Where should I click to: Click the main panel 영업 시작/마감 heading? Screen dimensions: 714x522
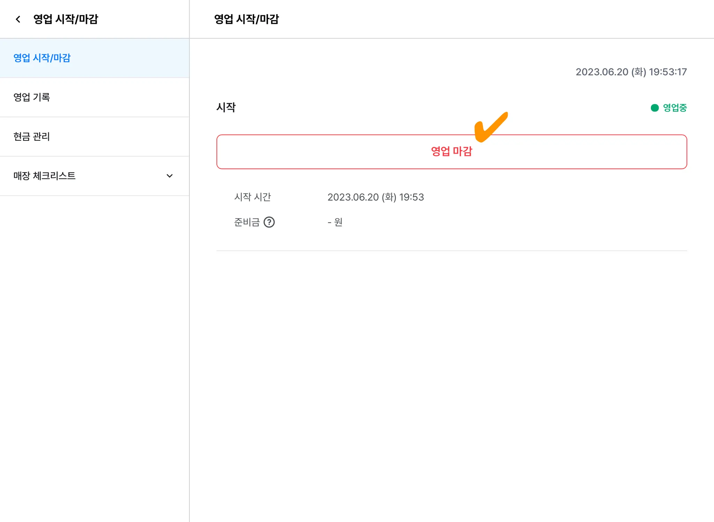(246, 19)
